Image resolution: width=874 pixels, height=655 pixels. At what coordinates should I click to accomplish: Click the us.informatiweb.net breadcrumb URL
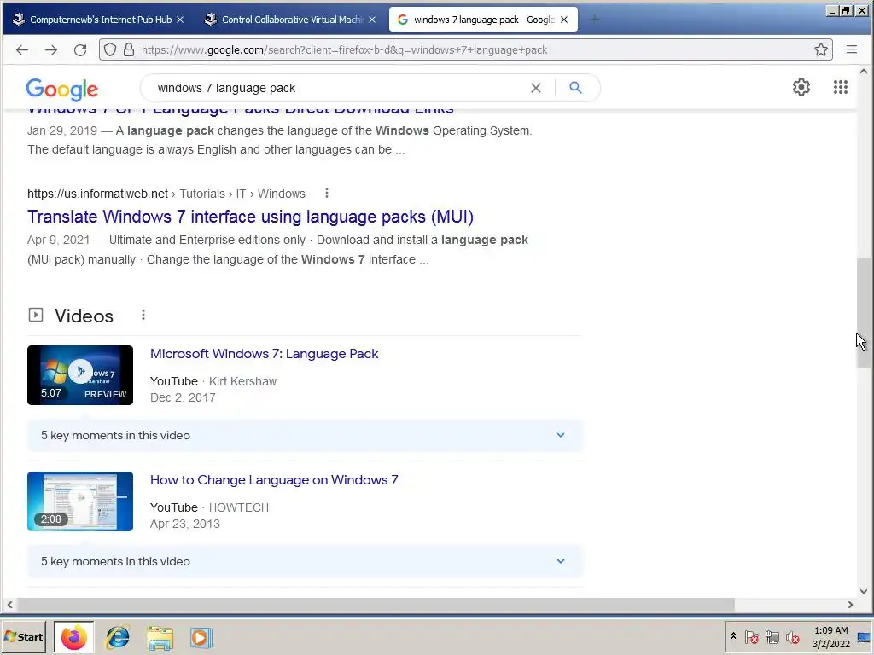(x=97, y=194)
